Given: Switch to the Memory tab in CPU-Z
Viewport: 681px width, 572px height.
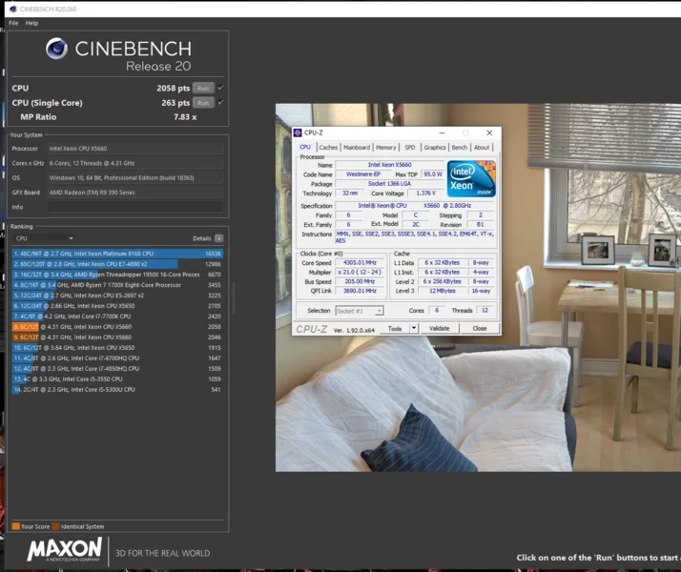Looking at the screenshot, I should 385,148.
